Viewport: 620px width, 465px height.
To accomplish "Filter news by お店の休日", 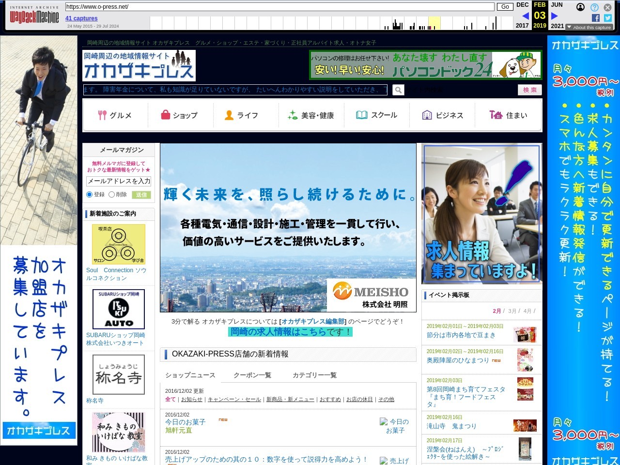I will (x=359, y=400).
